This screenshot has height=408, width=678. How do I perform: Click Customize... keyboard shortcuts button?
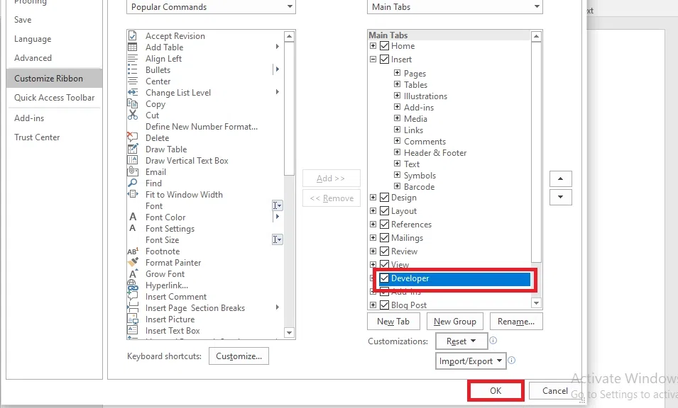[x=239, y=356]
